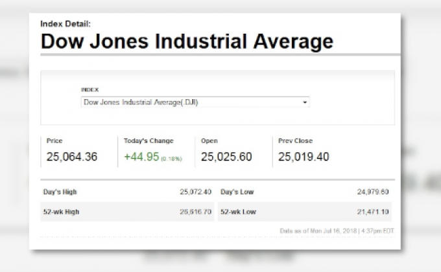This screenshot has height=272, width=441.
Task: Click the Day's High value 25,072.40
Action: pos(196,192)
